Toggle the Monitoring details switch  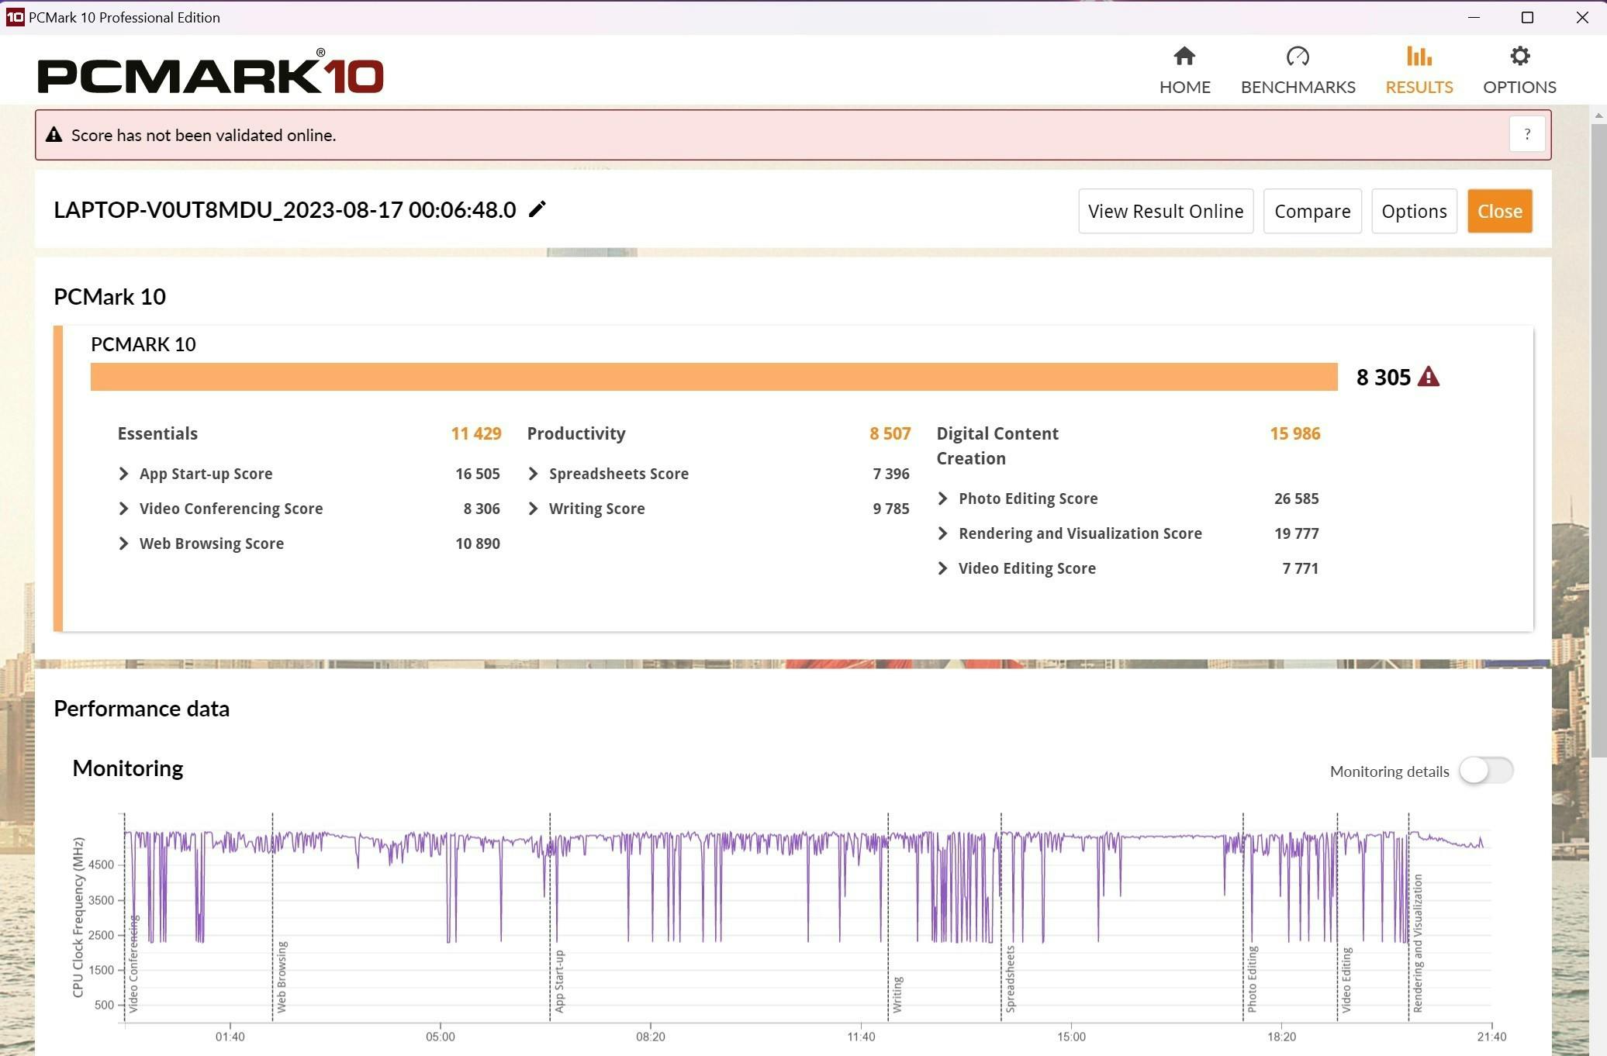click(x=1485, y=771)
